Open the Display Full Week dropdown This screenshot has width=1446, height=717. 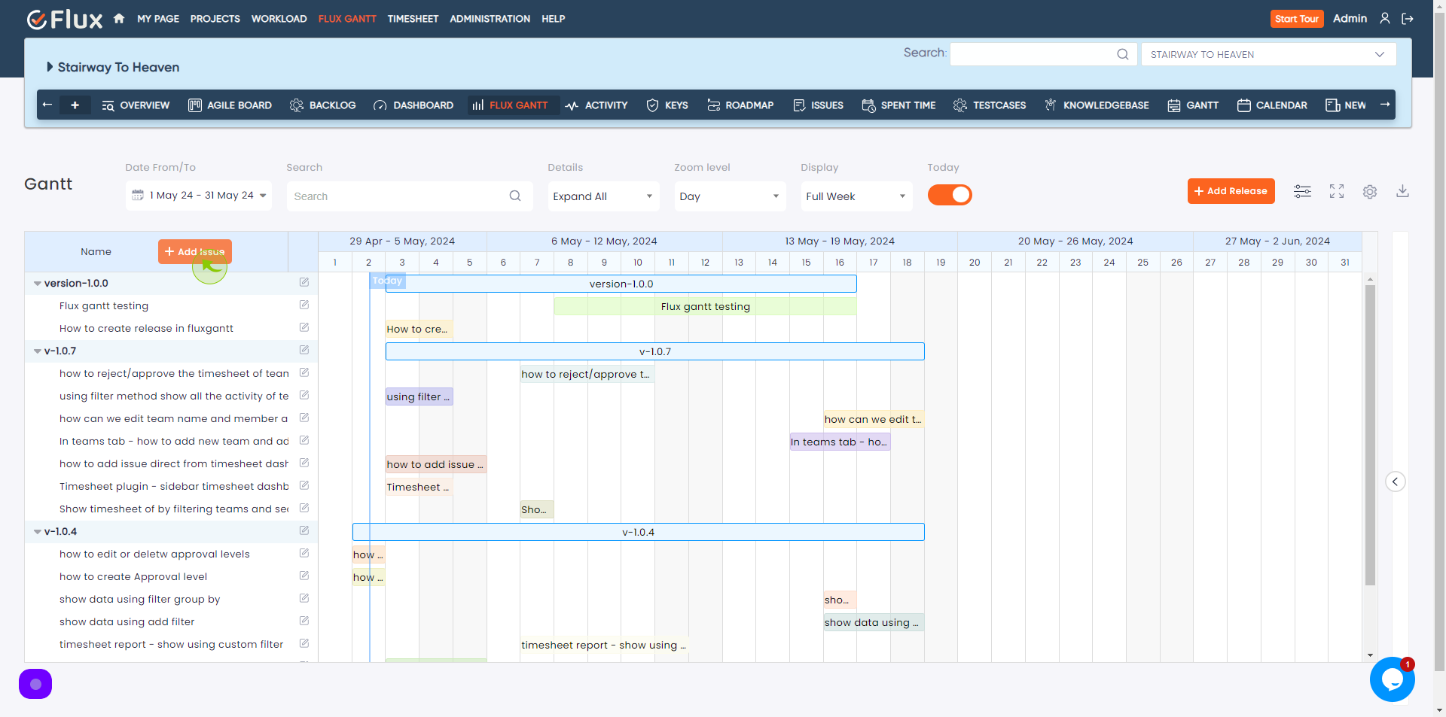856,196
